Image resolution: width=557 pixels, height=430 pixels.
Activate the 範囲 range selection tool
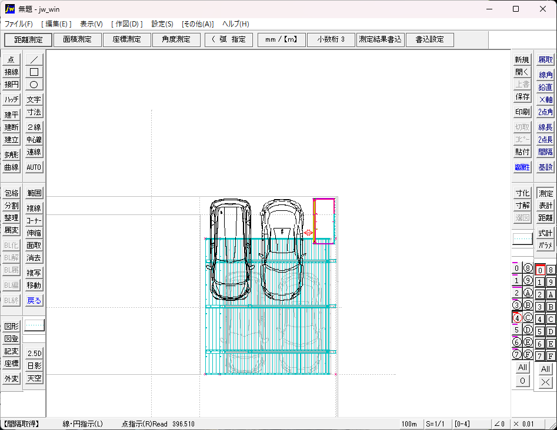click(34, 193)
